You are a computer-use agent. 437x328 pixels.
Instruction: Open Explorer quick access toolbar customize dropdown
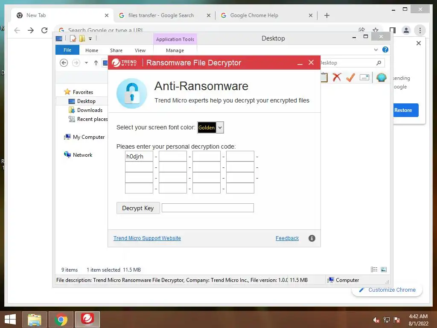click(90, 39)
